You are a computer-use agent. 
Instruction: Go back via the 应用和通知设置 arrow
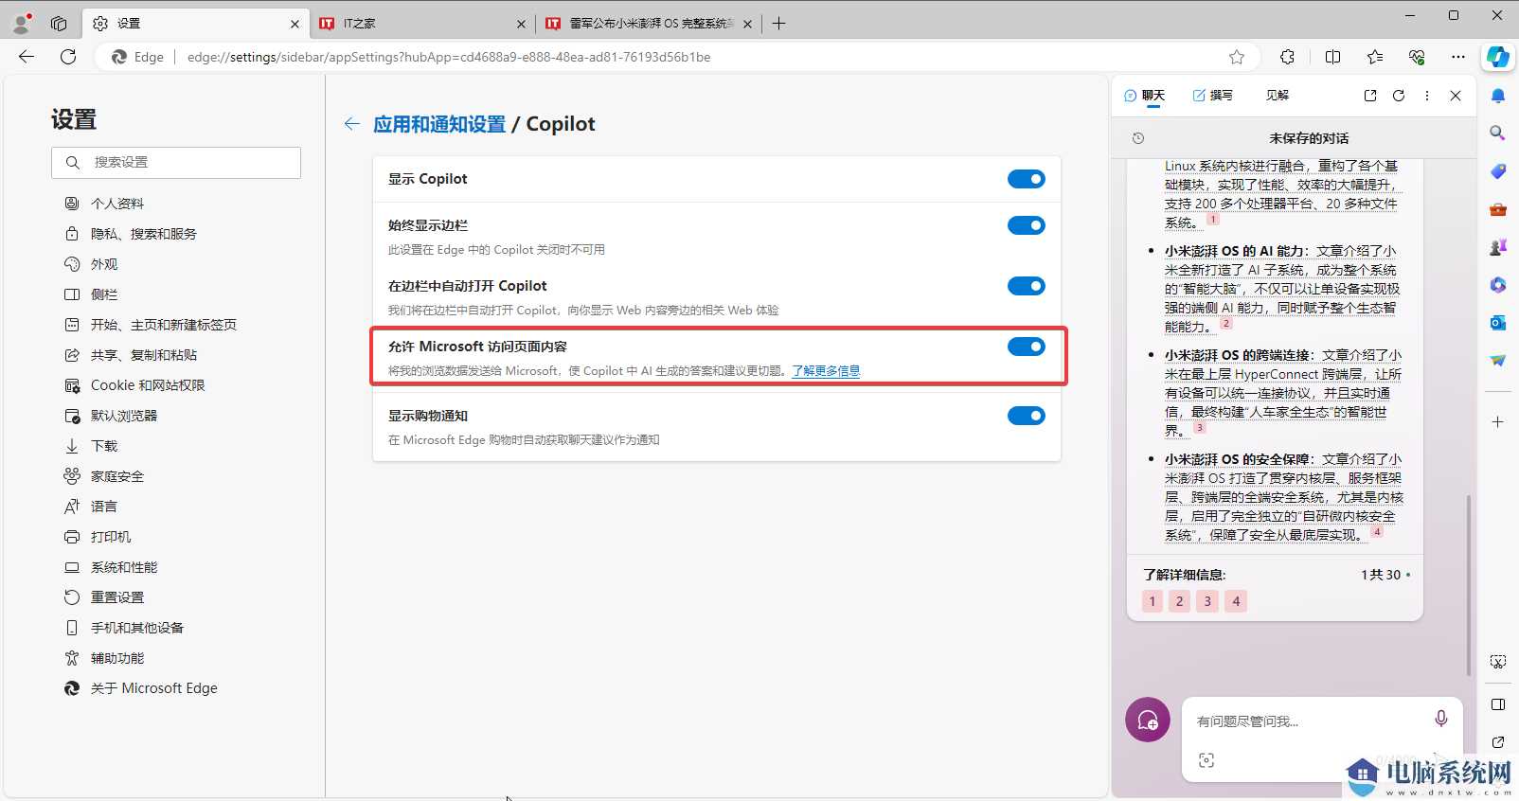click(352, 124)
